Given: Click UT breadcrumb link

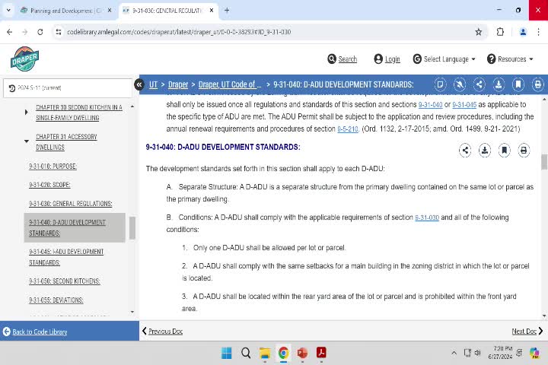Looking at the screenshot, I should [153, 84].
